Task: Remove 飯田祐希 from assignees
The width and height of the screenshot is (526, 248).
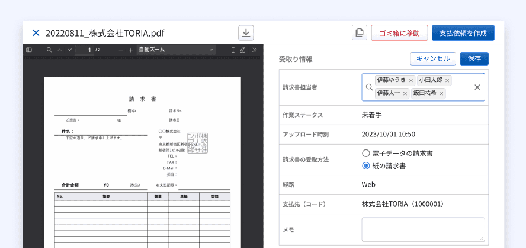Action: click(441, 93)
